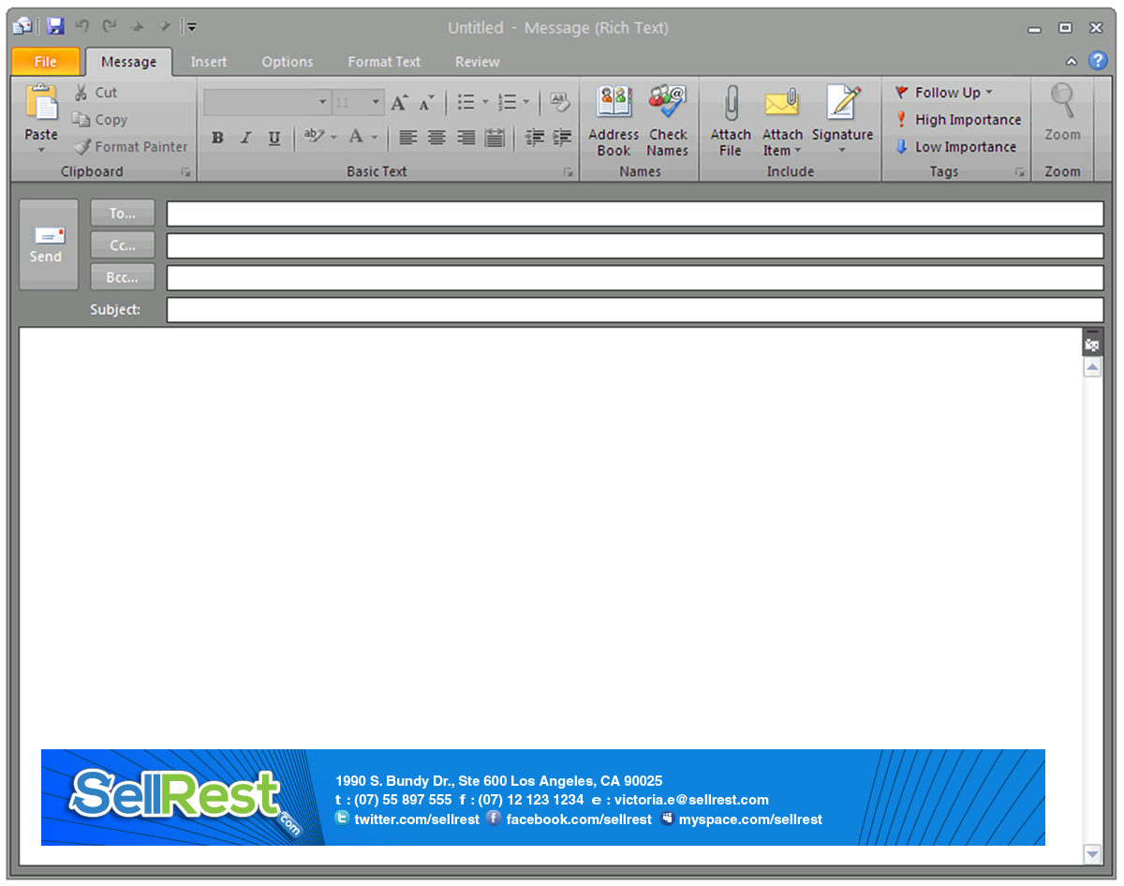Open Customize Quick Access Toolbar menu
Screen dimensions: 1124x886
tap(191, 27)
